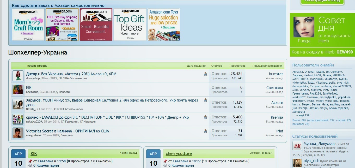Screen dimensions: 355x168
Task: Open last poster Irini profile
Action: point(280,131)
